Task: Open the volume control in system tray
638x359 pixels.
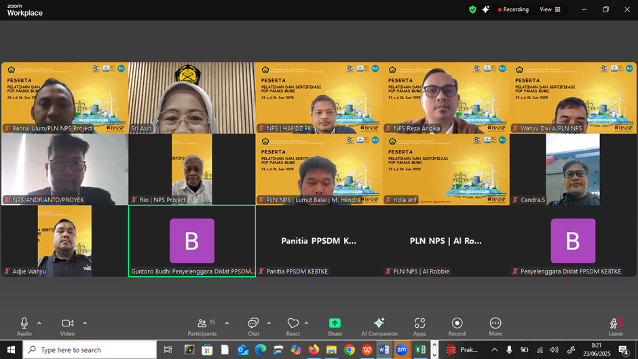Action: pyautogui.click(x=555, y=349)
